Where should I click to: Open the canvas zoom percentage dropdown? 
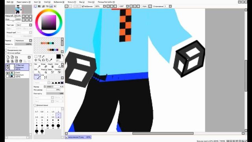(104, 6)
